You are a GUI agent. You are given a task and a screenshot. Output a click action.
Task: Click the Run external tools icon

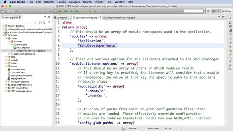(76, 11)
